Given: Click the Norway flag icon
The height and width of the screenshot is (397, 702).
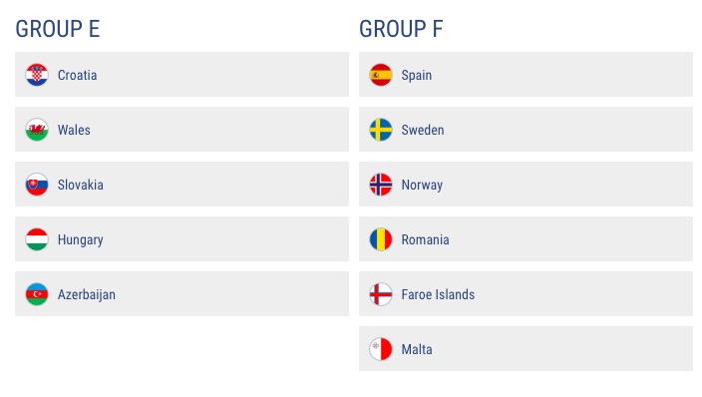Looking at the screenshot, I should 381,185.
